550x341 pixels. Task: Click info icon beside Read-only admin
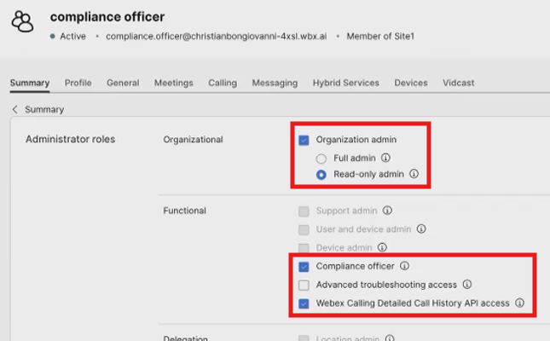pos(414,174)
